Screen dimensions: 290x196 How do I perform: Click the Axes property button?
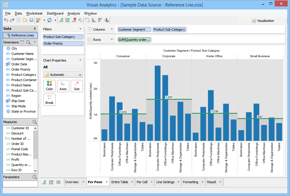63,86
